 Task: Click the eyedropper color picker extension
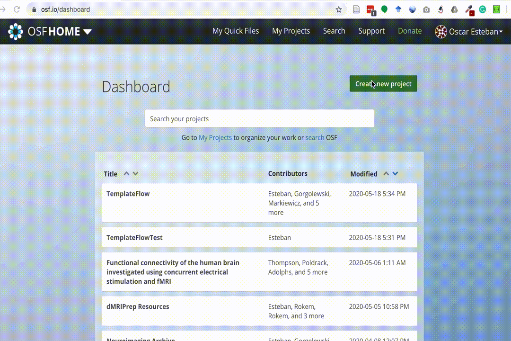coord(469,9)
